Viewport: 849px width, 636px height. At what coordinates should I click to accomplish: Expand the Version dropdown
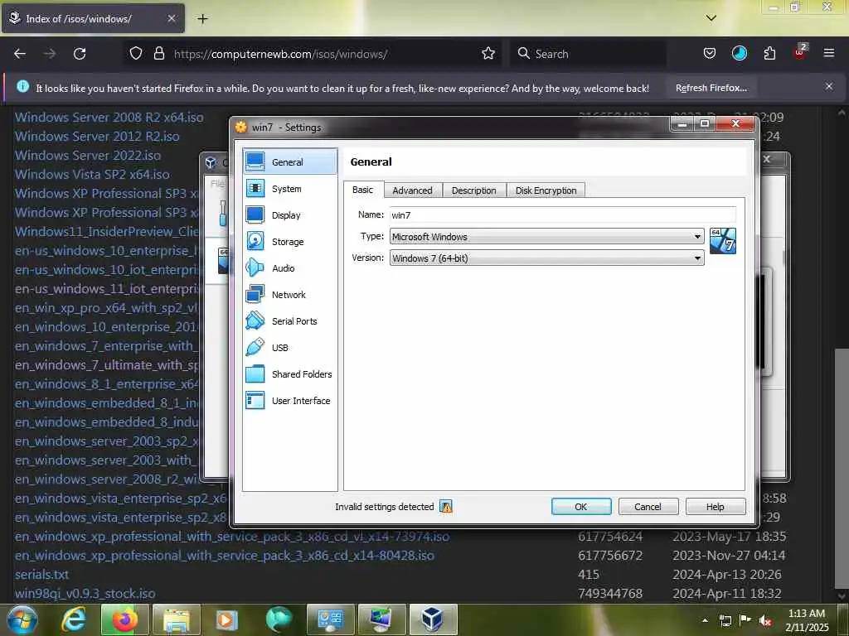coord(547,258)
